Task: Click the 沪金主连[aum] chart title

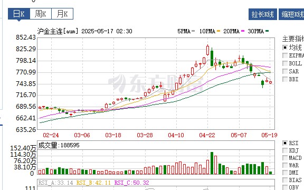Action: pos(58,31)
